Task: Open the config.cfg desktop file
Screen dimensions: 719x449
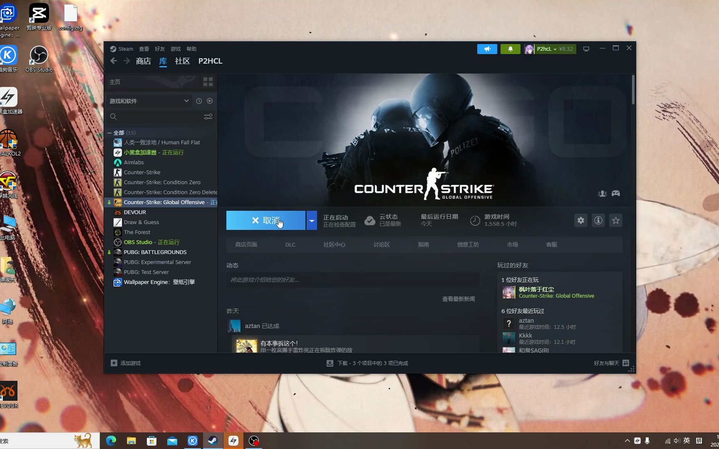Action: pyautogui.click(x=71, y=17)
